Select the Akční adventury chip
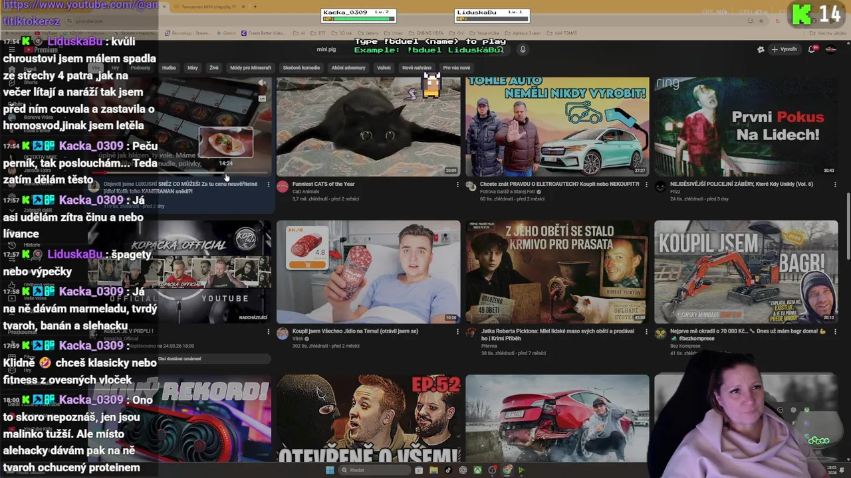The width and height of the screenshot is (851, 478). (x=348, y=68)
